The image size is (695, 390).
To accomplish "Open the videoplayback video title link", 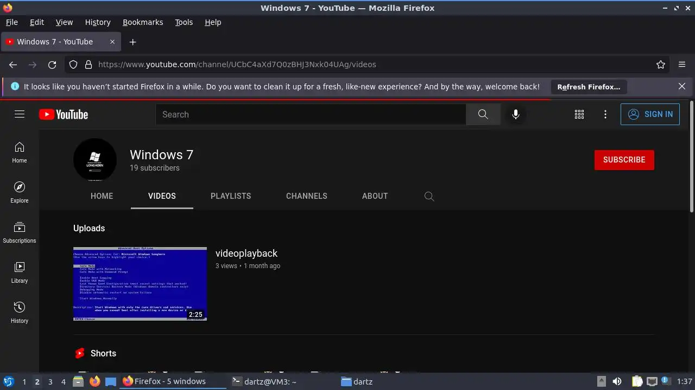I will click(x=247, y=253).
